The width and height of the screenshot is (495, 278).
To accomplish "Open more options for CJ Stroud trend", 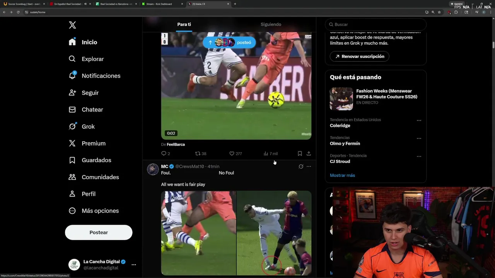I will 419,156.
